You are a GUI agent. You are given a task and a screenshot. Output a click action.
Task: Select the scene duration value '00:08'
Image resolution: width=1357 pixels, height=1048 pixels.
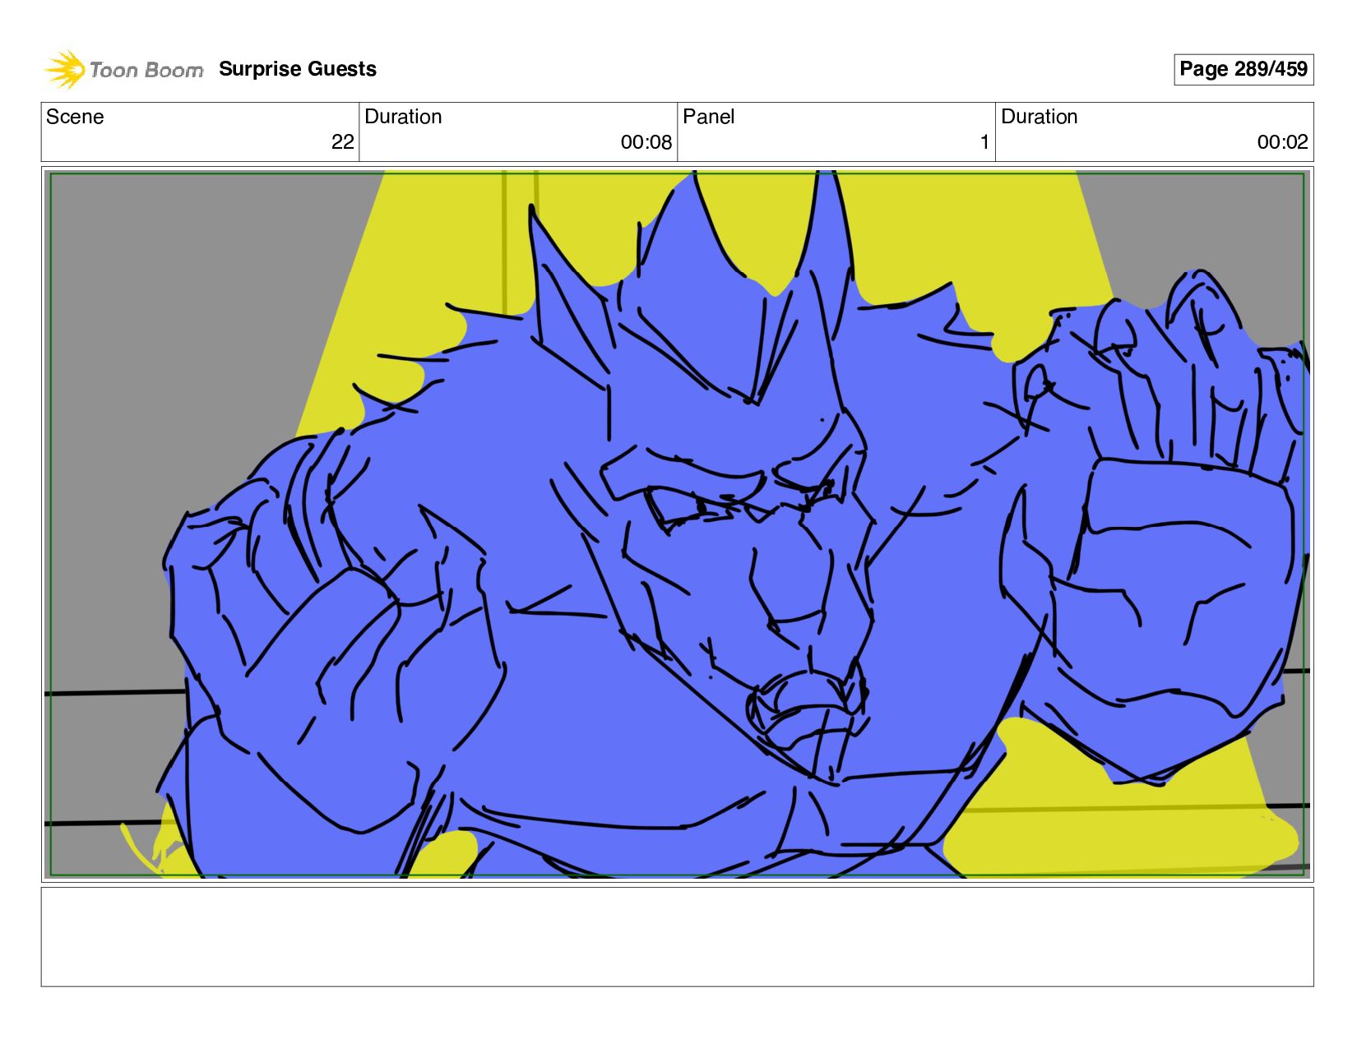click(646, 142)
